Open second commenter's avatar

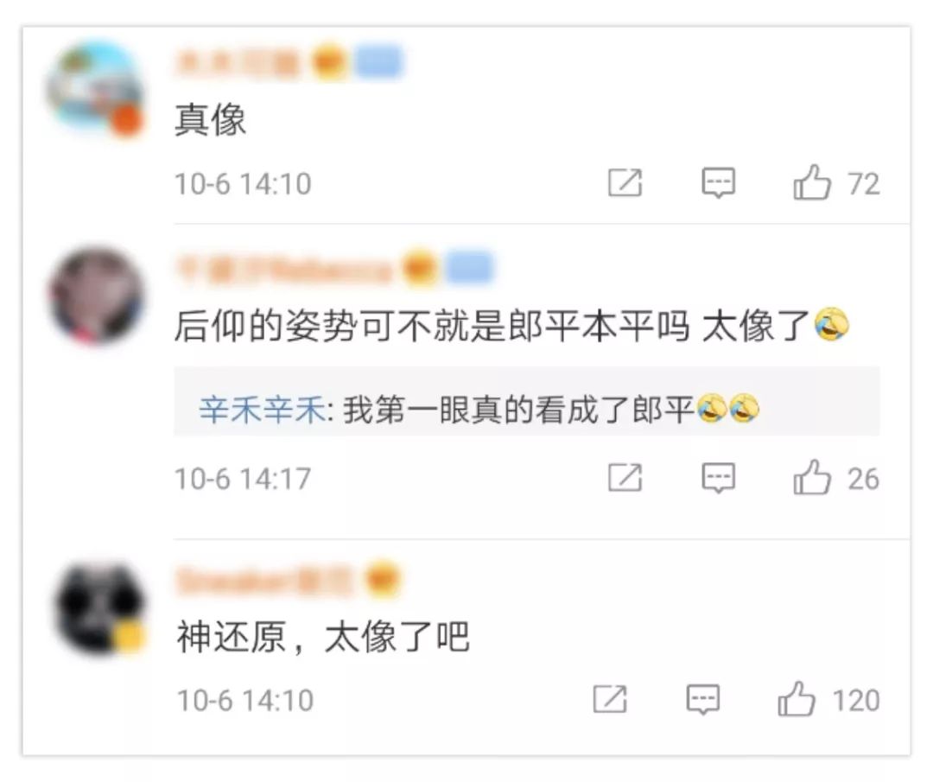click(x=97, y=296)
